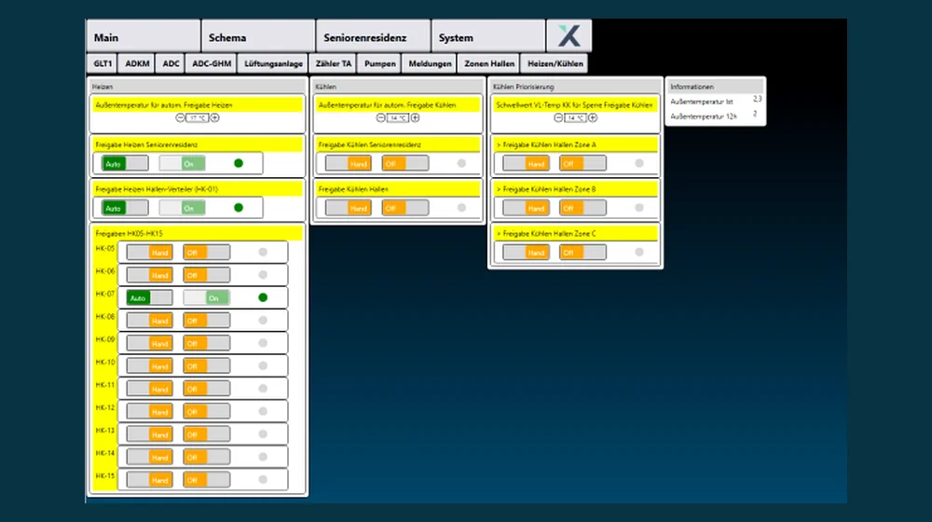932x522 pixels.
Task: Click the Schwellwert VL-Temp KK value field
Action: pos(575,117)
